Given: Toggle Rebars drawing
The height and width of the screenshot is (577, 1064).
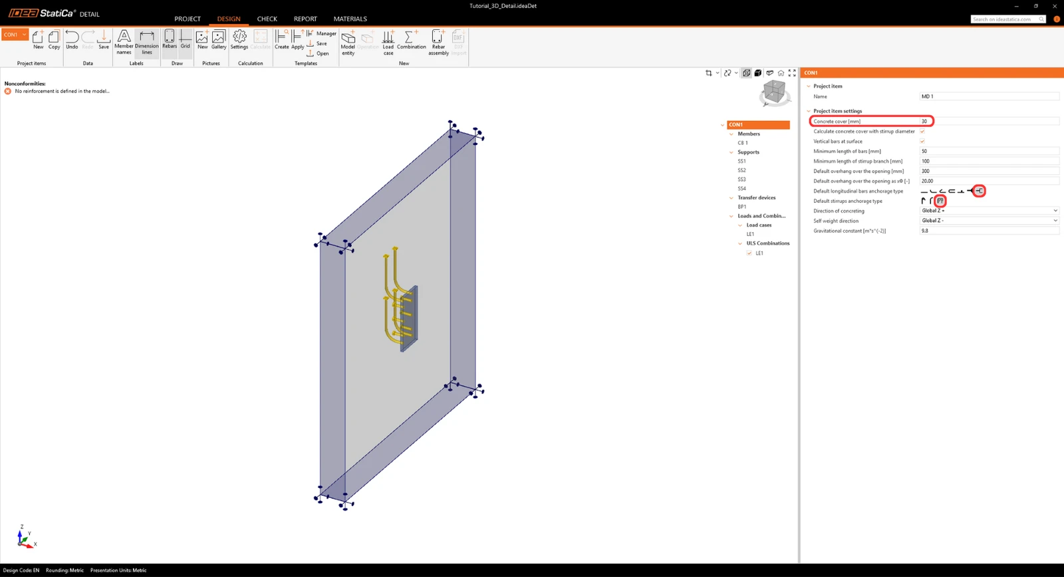Looking at the screenshot, I should [x=170, y=40].
